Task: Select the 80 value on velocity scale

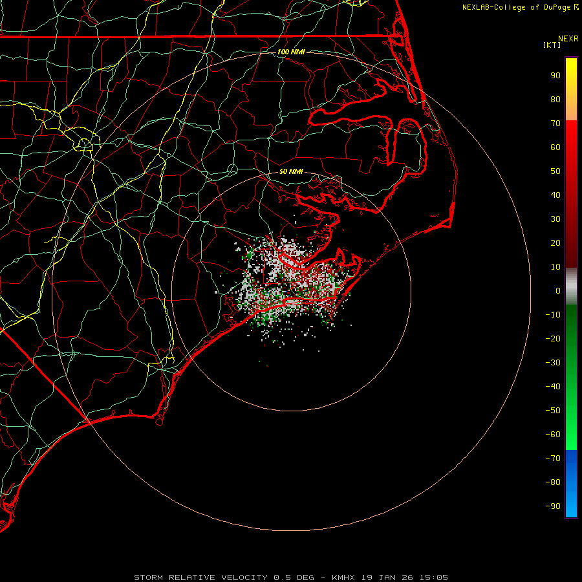Action: pos(555,99)
